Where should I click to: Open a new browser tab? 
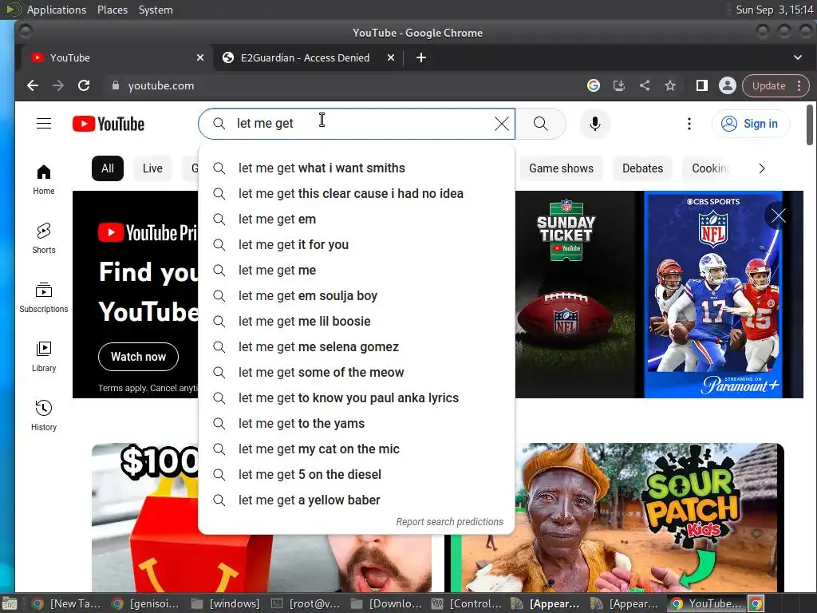(421, 57)
